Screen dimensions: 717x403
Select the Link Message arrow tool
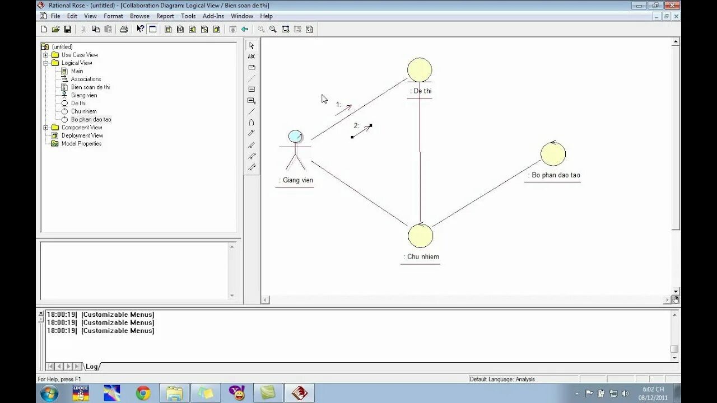pos(252,133)
